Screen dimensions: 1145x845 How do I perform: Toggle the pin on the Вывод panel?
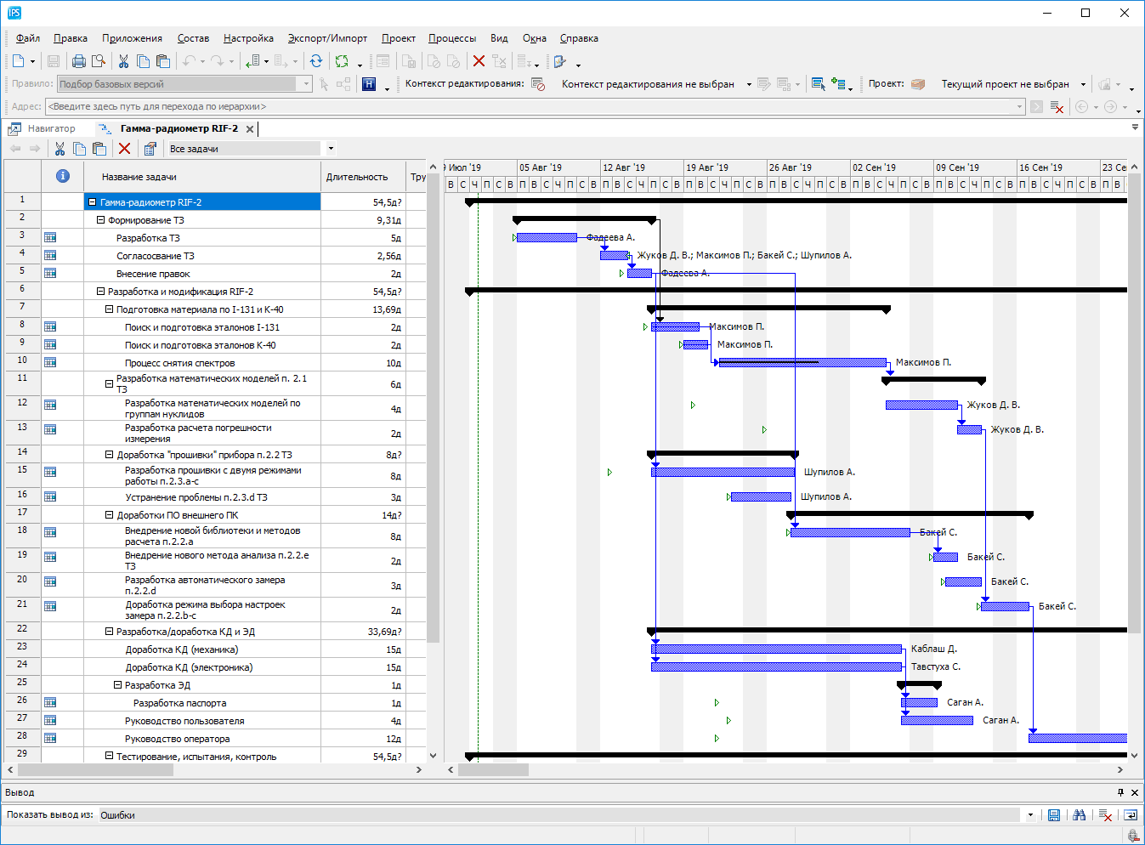(1120, 792)
